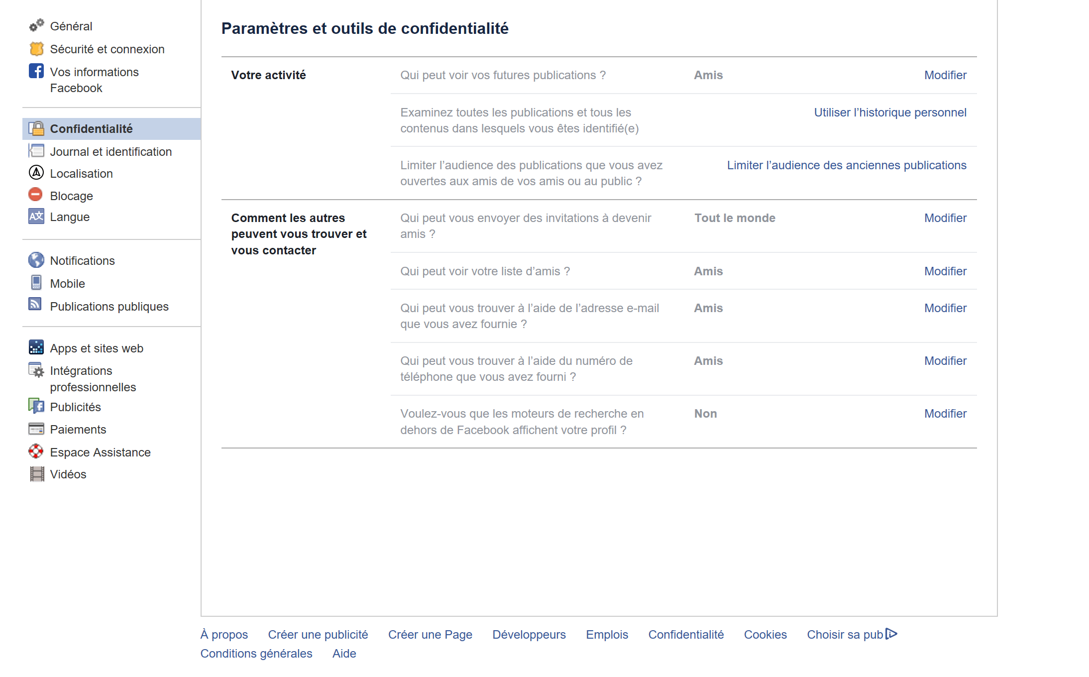Edit who can see friends list
Image resolution: width=1089 pixels, height=677 pixels.
945,271
